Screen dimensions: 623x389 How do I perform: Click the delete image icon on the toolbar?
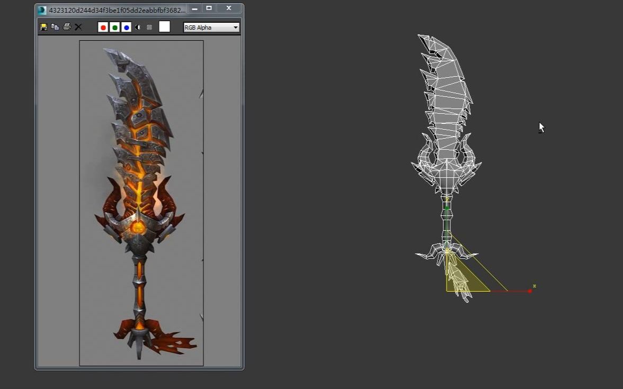78,27
